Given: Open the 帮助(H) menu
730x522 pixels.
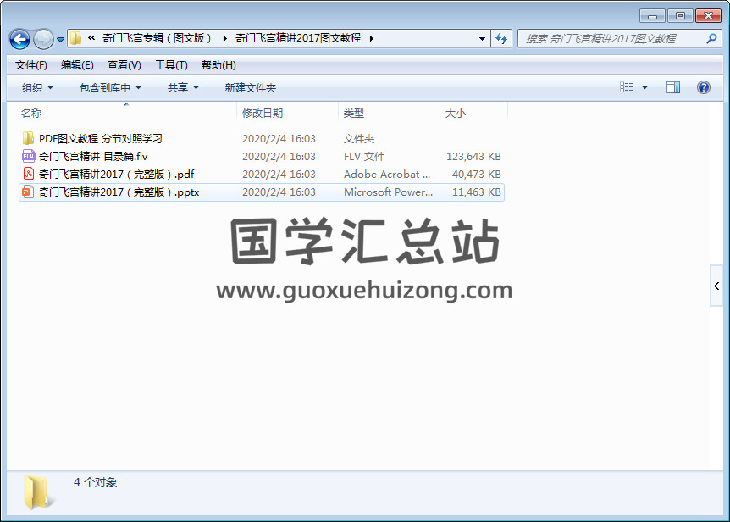Looking at the screenshot, I should 218,65.
